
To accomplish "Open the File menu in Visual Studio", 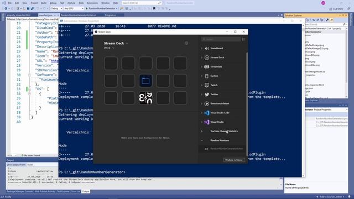I will (10, 3).
